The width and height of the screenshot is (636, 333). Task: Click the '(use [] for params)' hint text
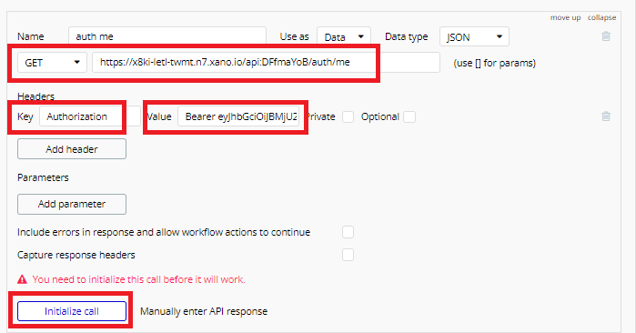coord(494,63)
